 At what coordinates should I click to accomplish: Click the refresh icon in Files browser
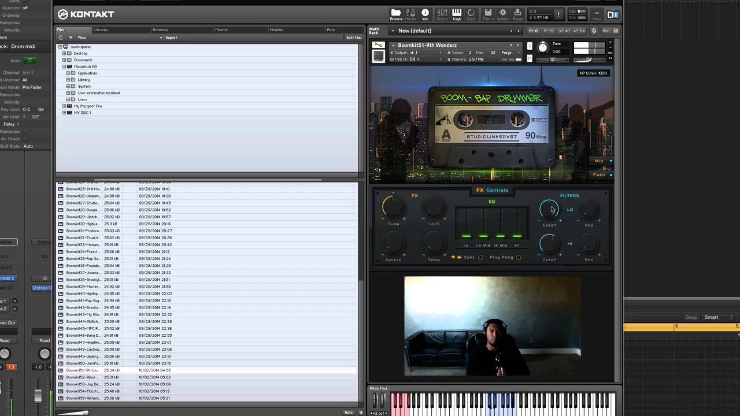coord(61,38)
